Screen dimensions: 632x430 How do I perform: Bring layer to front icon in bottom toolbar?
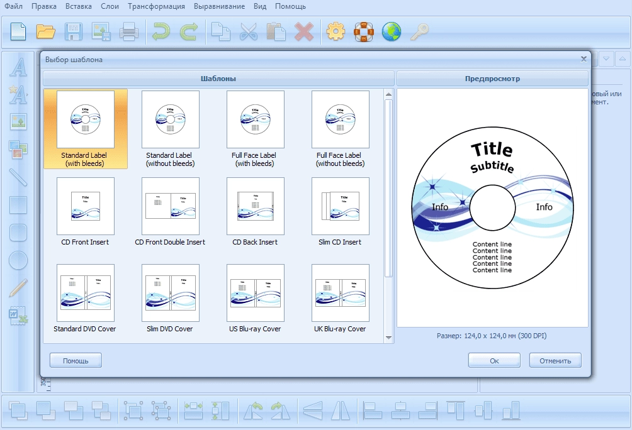point(18,411)
